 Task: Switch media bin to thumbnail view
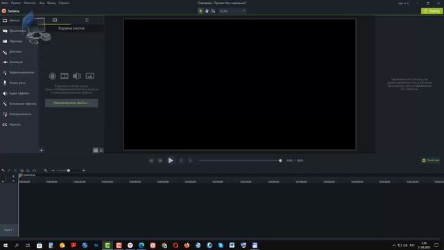click(x=96, y=150)
